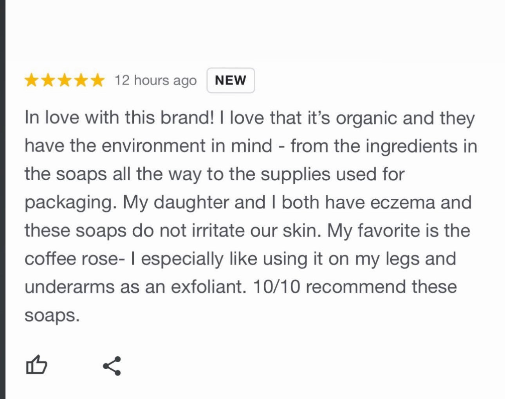
Task: Click the final word "soaps." of the review
Action: point(52,315)
